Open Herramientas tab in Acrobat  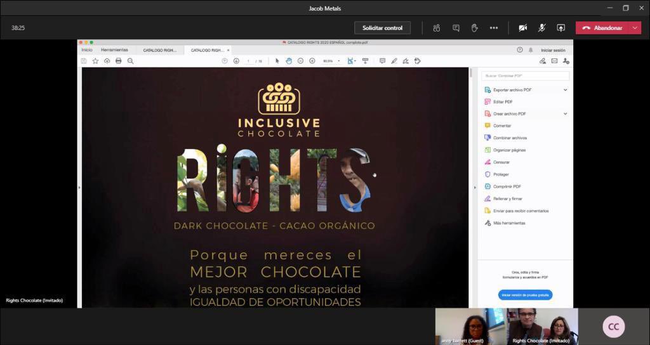point(114,49)
